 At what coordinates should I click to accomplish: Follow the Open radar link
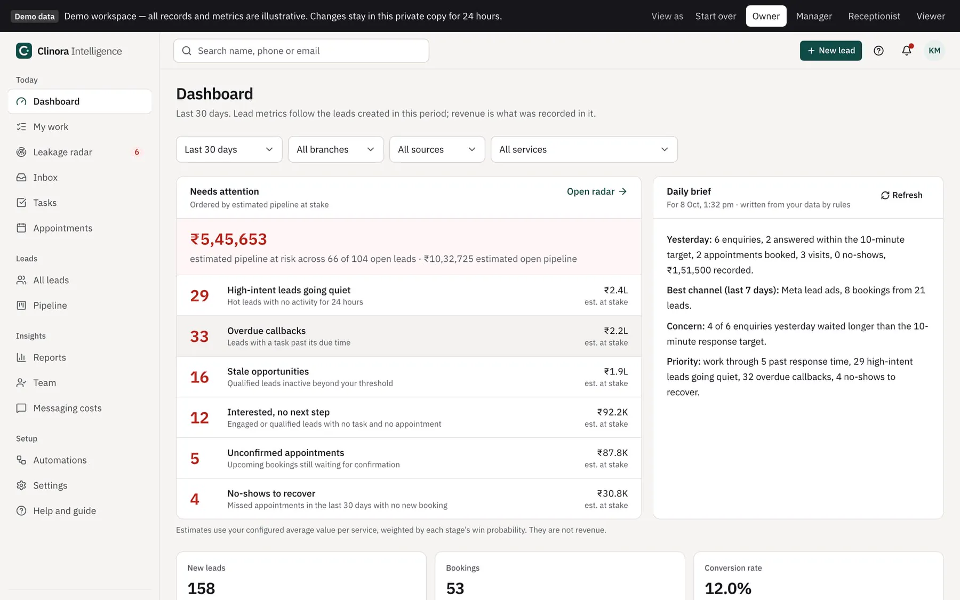click(597, 191)
